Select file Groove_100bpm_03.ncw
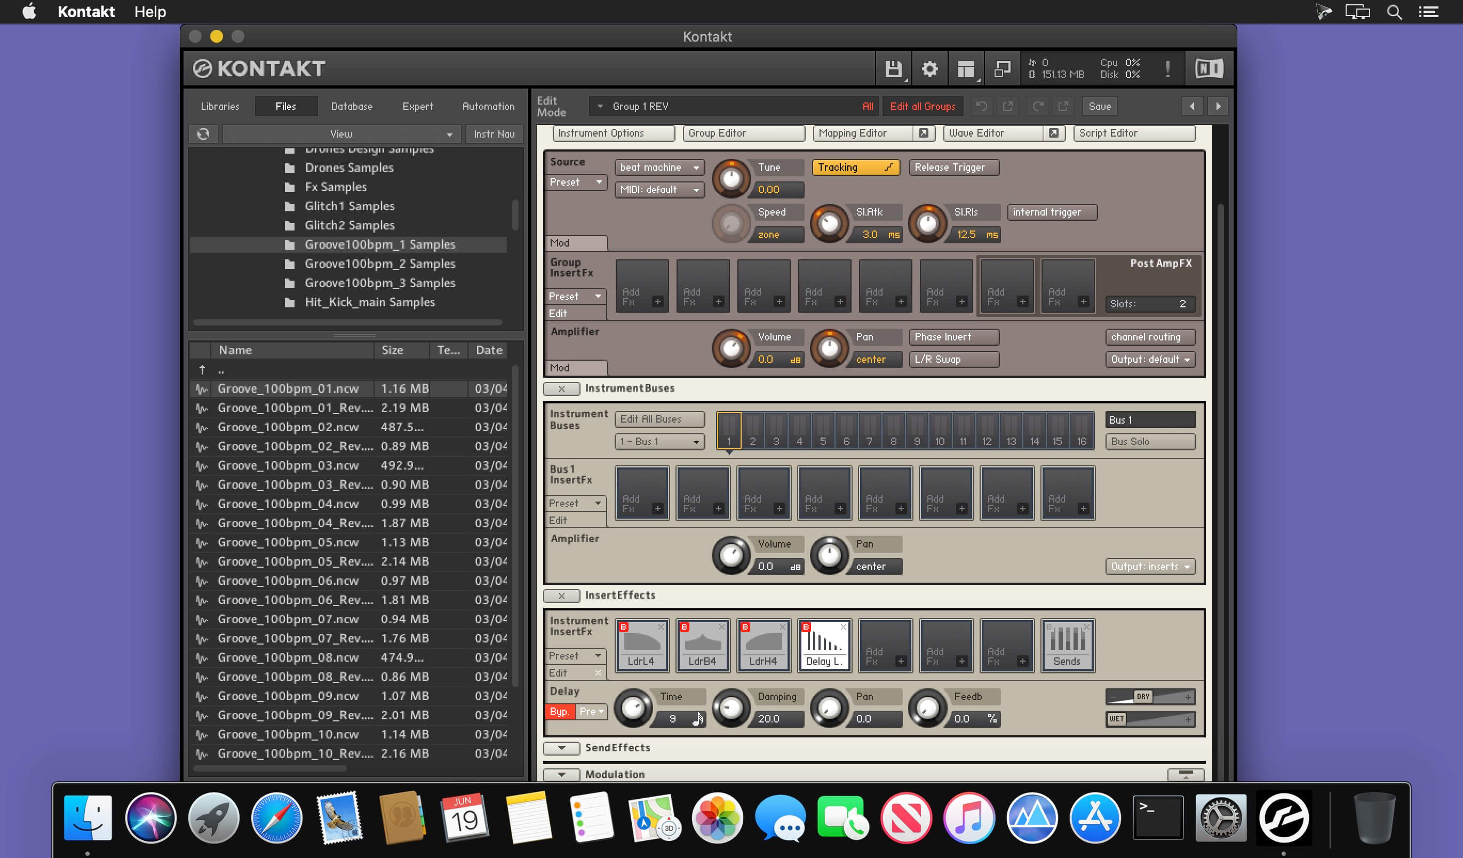This screenshot has height=858, width=1463. [x=348, y=466]
